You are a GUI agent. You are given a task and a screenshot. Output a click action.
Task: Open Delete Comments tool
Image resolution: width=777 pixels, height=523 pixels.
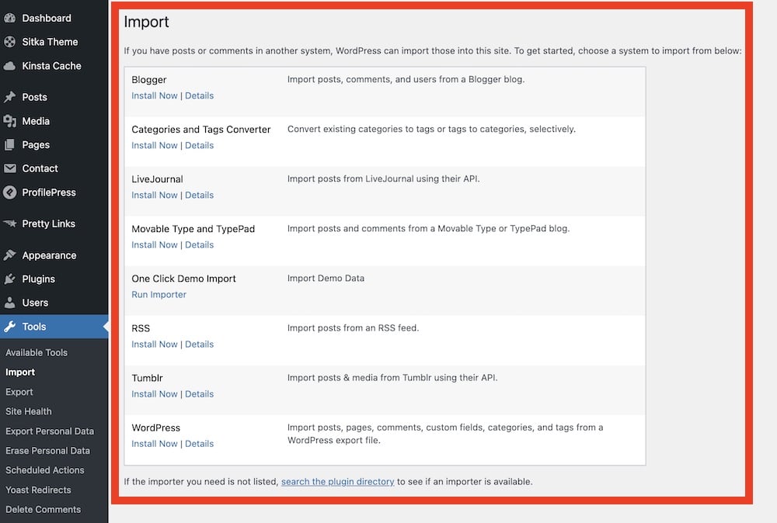[43, 510]
